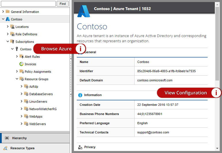This screenshot has width=222, height=153.
Task: Click the blue Information section icon
Action: point(80,95)
